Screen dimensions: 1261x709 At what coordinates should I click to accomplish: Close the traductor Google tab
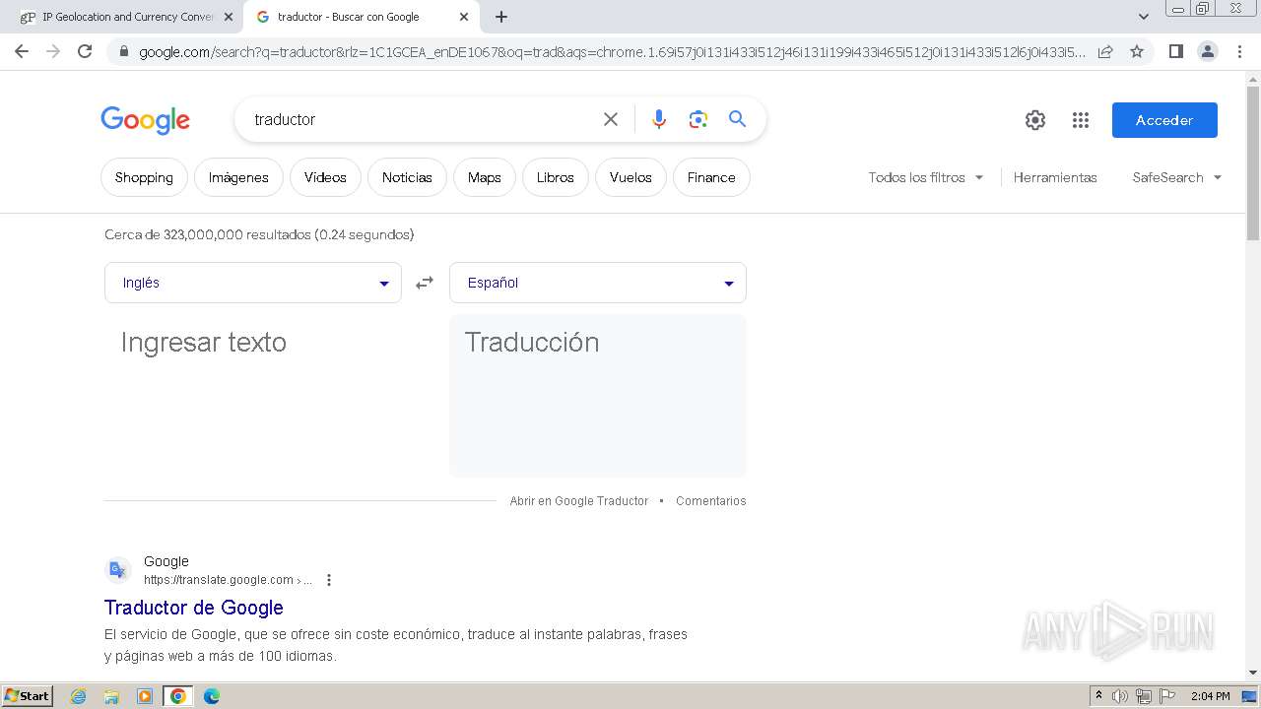(464, 17)
